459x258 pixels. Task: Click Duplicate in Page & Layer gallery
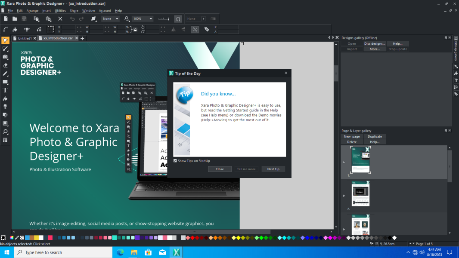(375, 136)
